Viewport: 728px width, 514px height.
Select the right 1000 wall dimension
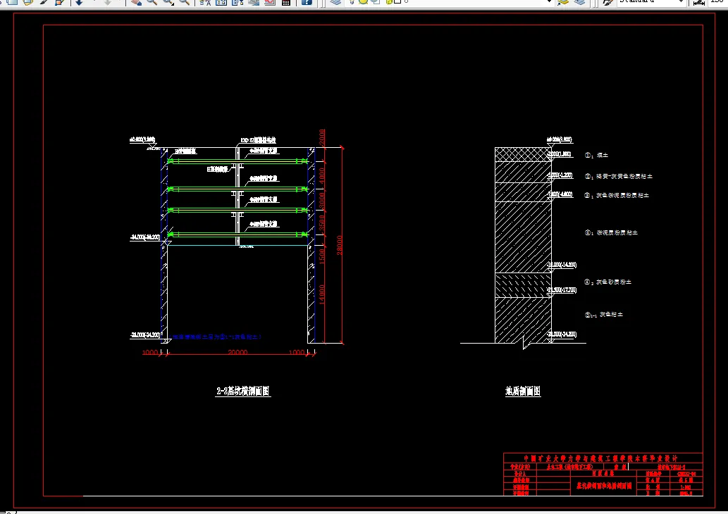point(297,353)
